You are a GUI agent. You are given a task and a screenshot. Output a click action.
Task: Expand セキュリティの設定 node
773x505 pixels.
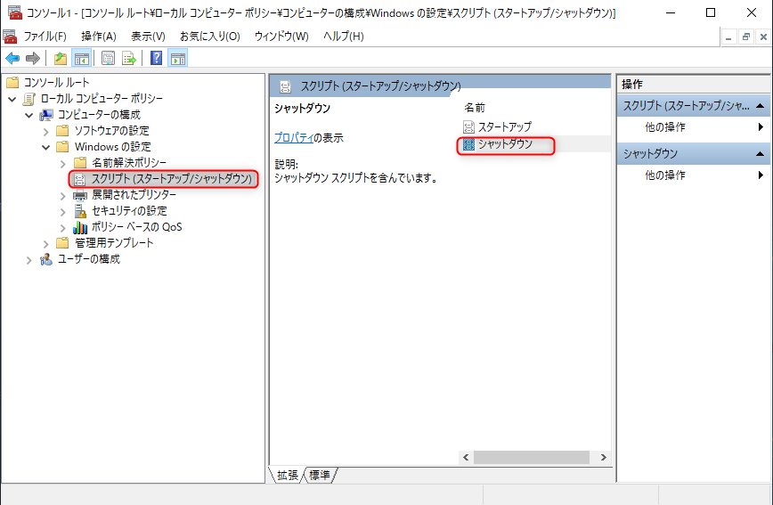click(63, 212)
